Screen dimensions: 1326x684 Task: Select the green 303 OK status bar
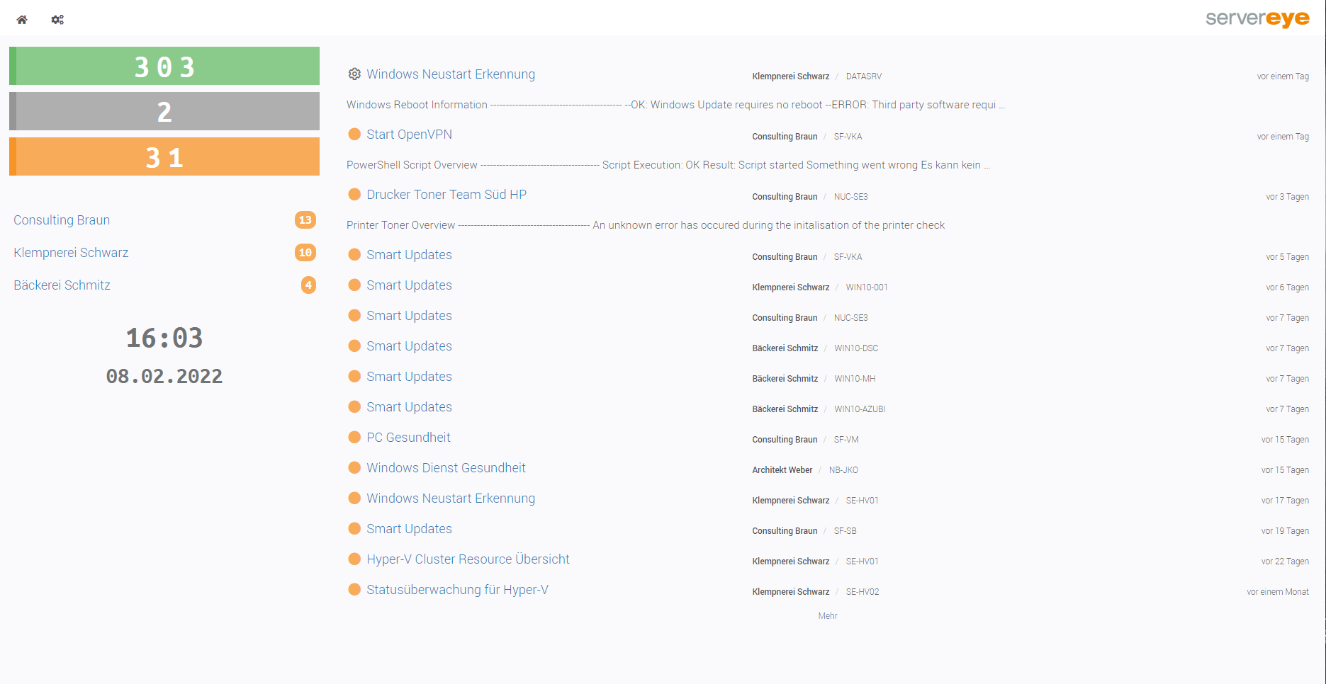point(164,67)
